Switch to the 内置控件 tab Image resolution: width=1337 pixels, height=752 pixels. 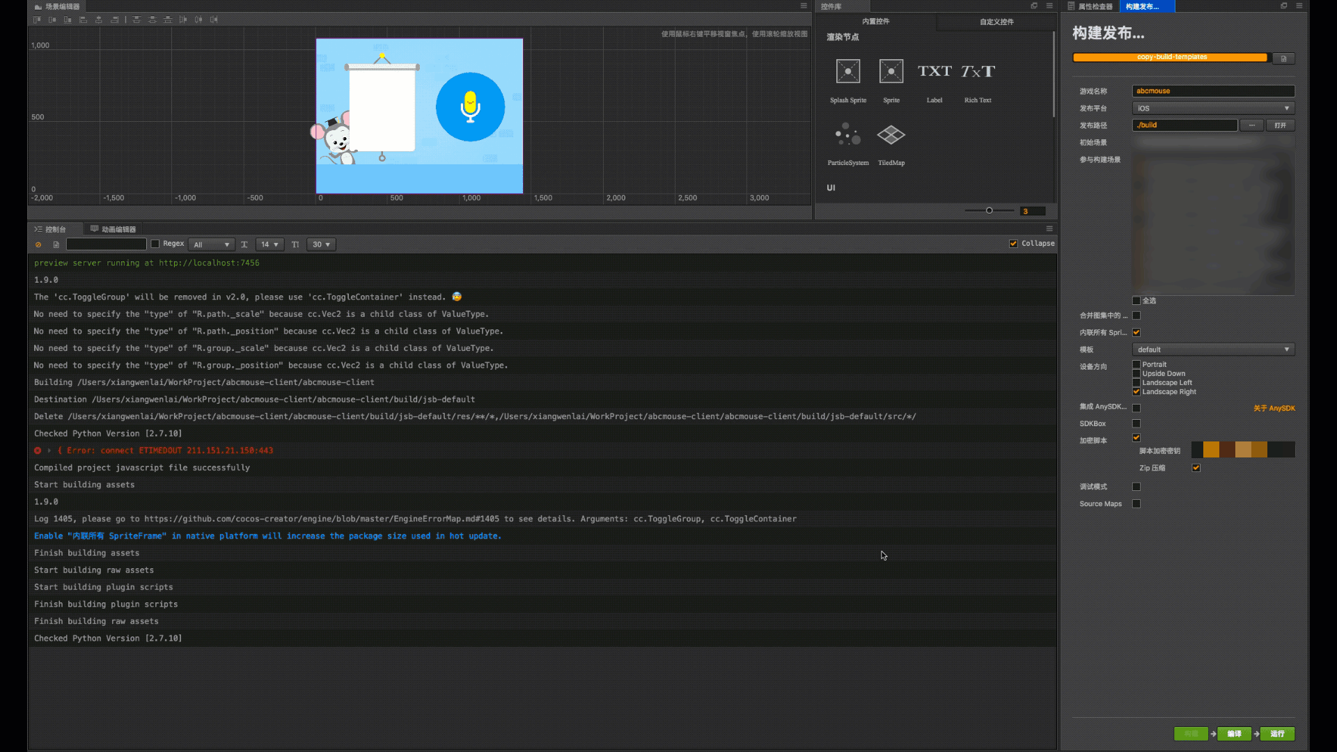[876, 21]
